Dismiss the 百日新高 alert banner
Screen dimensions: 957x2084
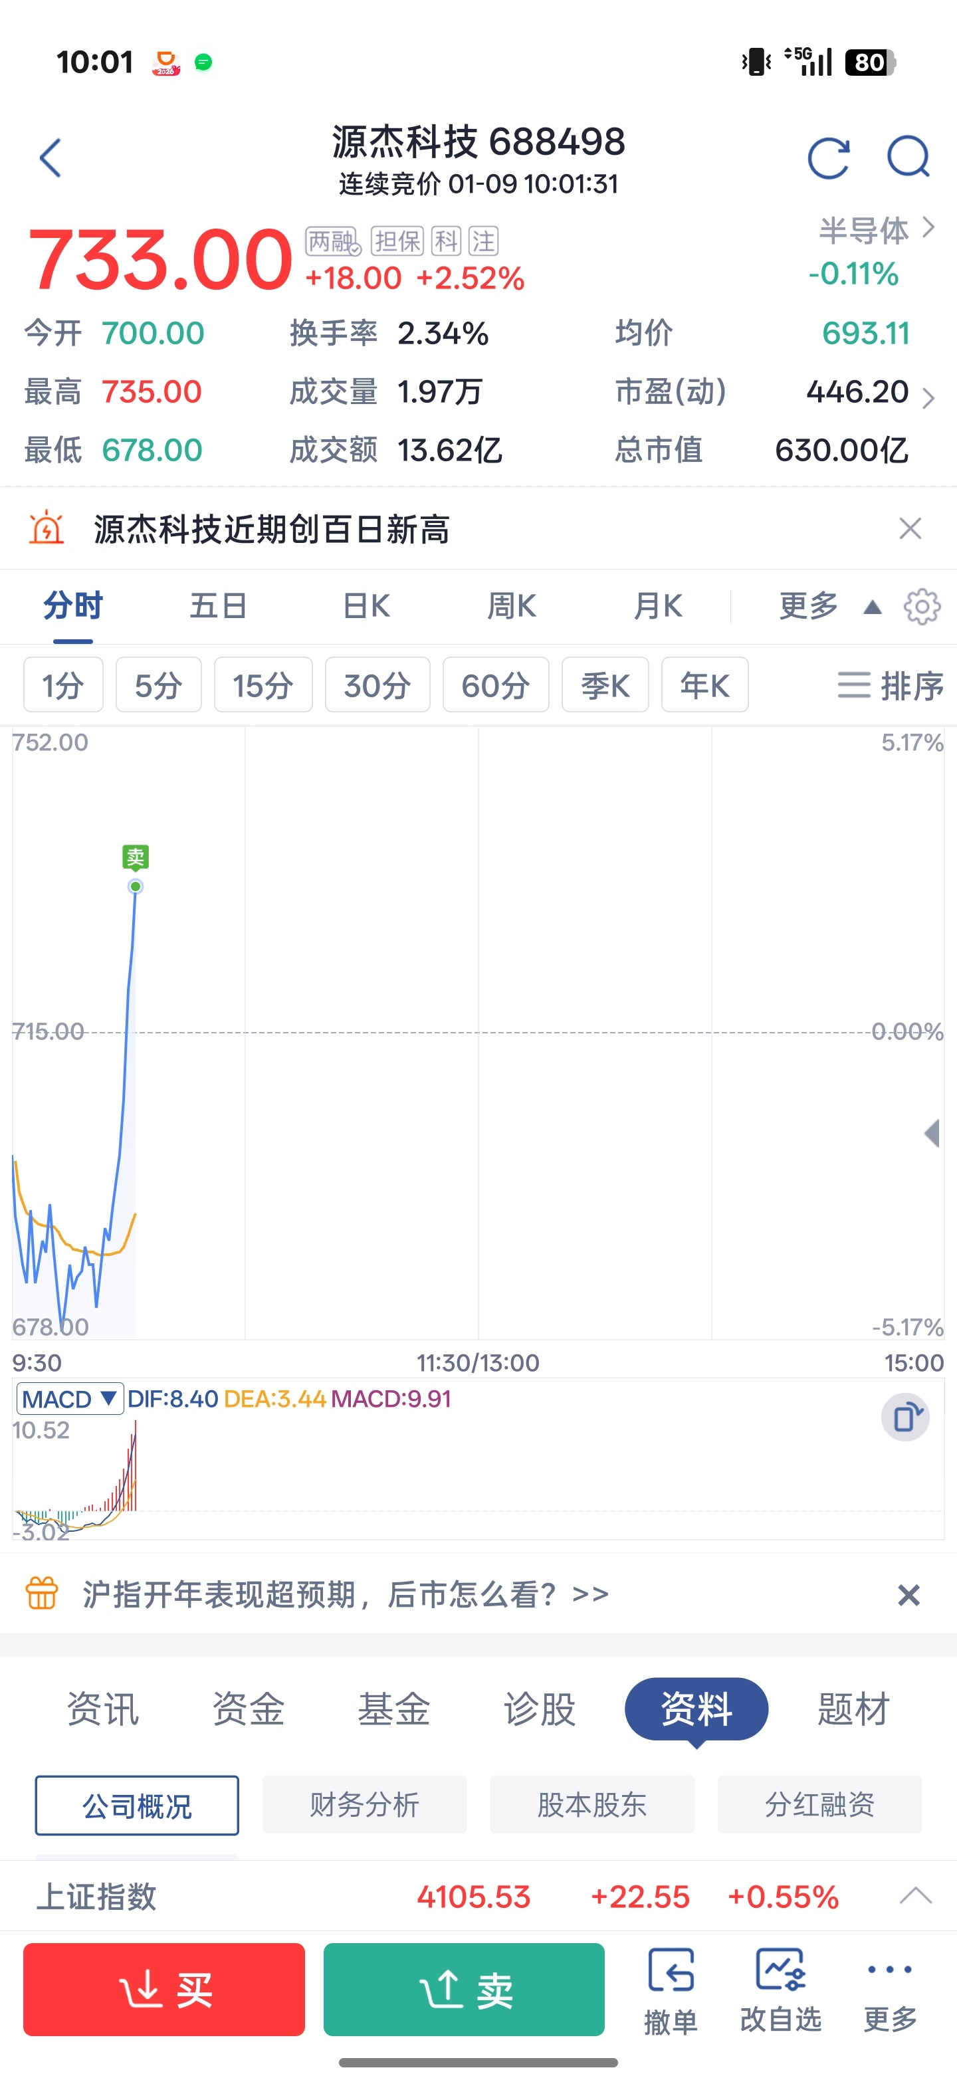pyautogui.click(x=910, y=528)
